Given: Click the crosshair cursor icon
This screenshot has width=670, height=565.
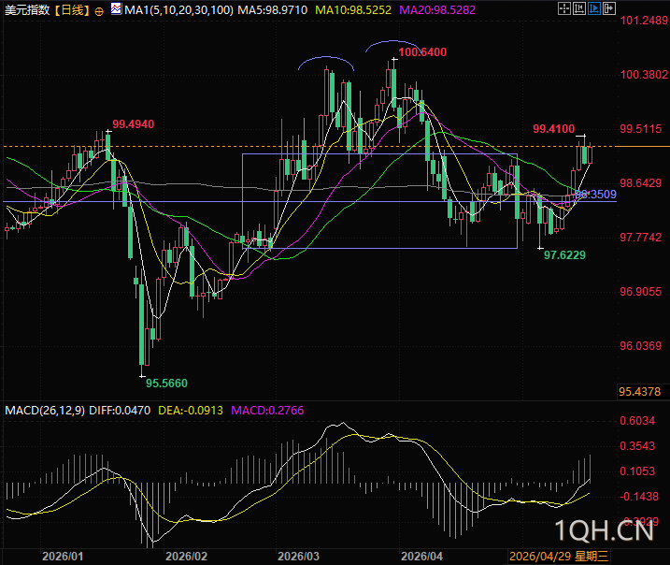Looking at the screenshot, I should pyautogui.click(x=564, y=8).
